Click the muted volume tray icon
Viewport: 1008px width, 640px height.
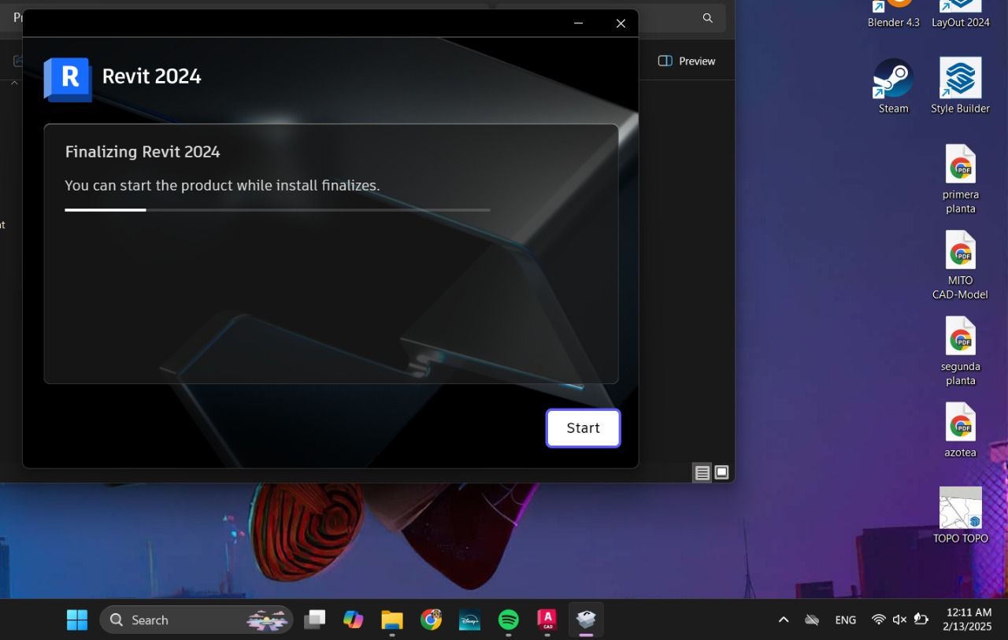tap(899, 620)
